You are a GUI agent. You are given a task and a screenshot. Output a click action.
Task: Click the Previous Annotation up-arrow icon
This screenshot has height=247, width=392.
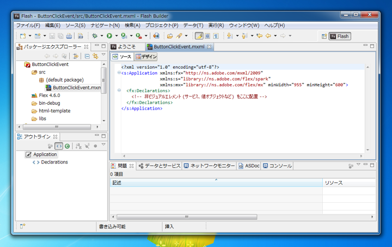click(244, 36)
